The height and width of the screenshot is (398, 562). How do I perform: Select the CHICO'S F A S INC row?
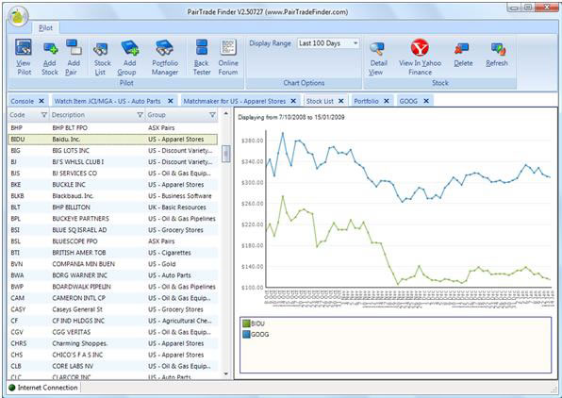click(x=112, y=355)
